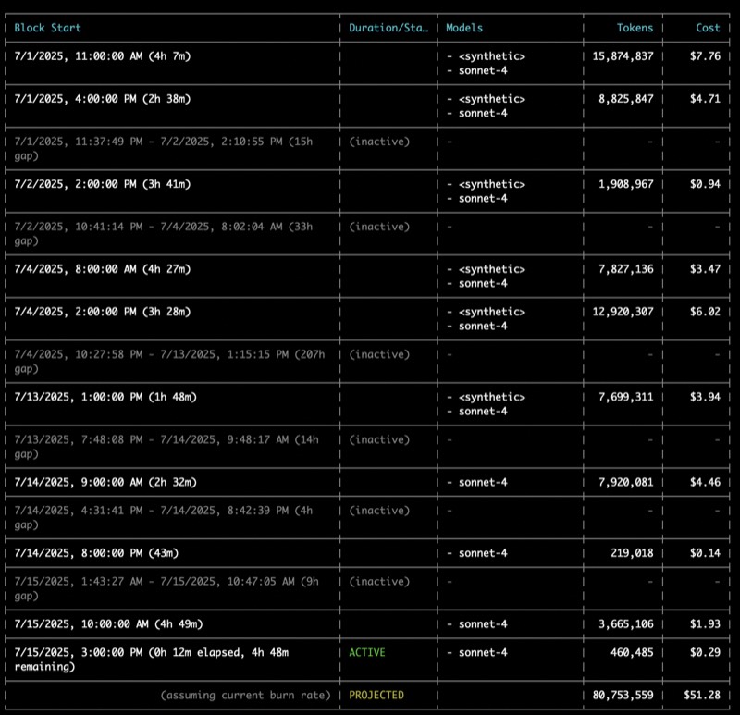Click sonnet-4 in the 7/1 4:00 PM row
The height and width of the screenshot is (715, 740).
click(483, 113)
